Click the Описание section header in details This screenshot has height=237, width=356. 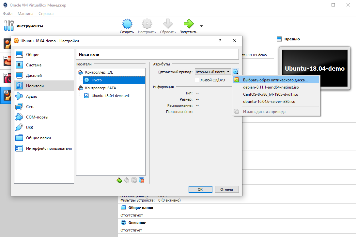137,223
